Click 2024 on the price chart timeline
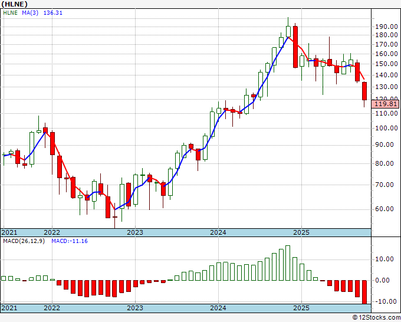 tap(218, 232)
